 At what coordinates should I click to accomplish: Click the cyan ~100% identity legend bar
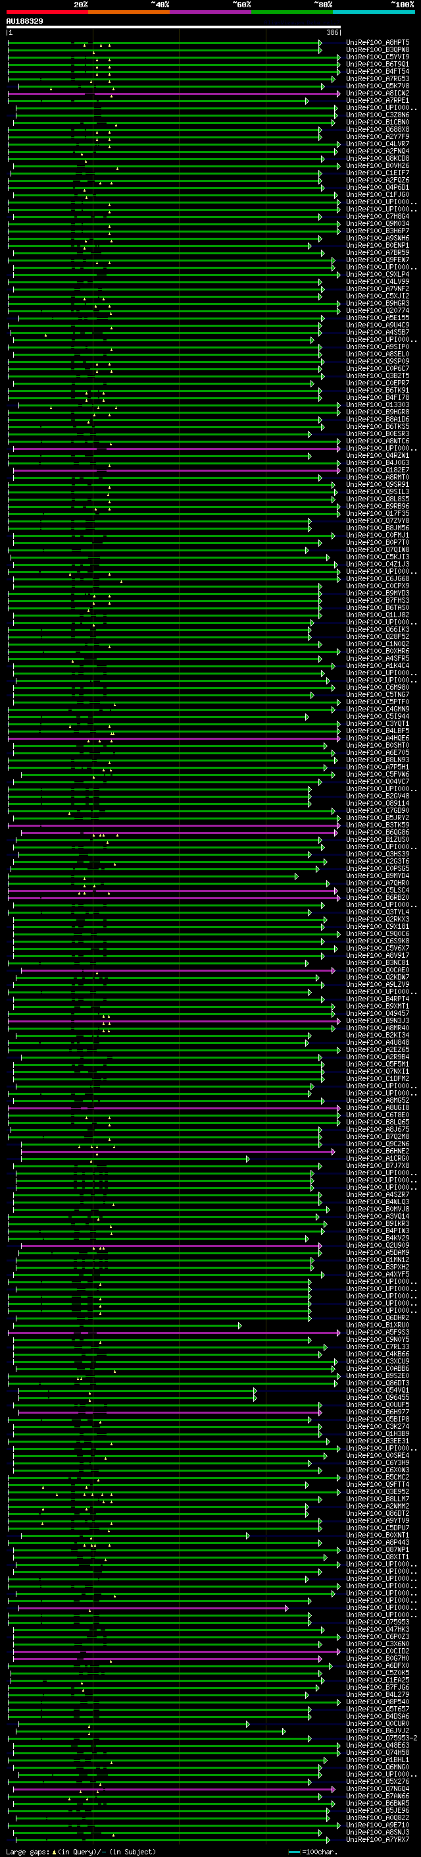pyautogui.click(x=374, y=13)
